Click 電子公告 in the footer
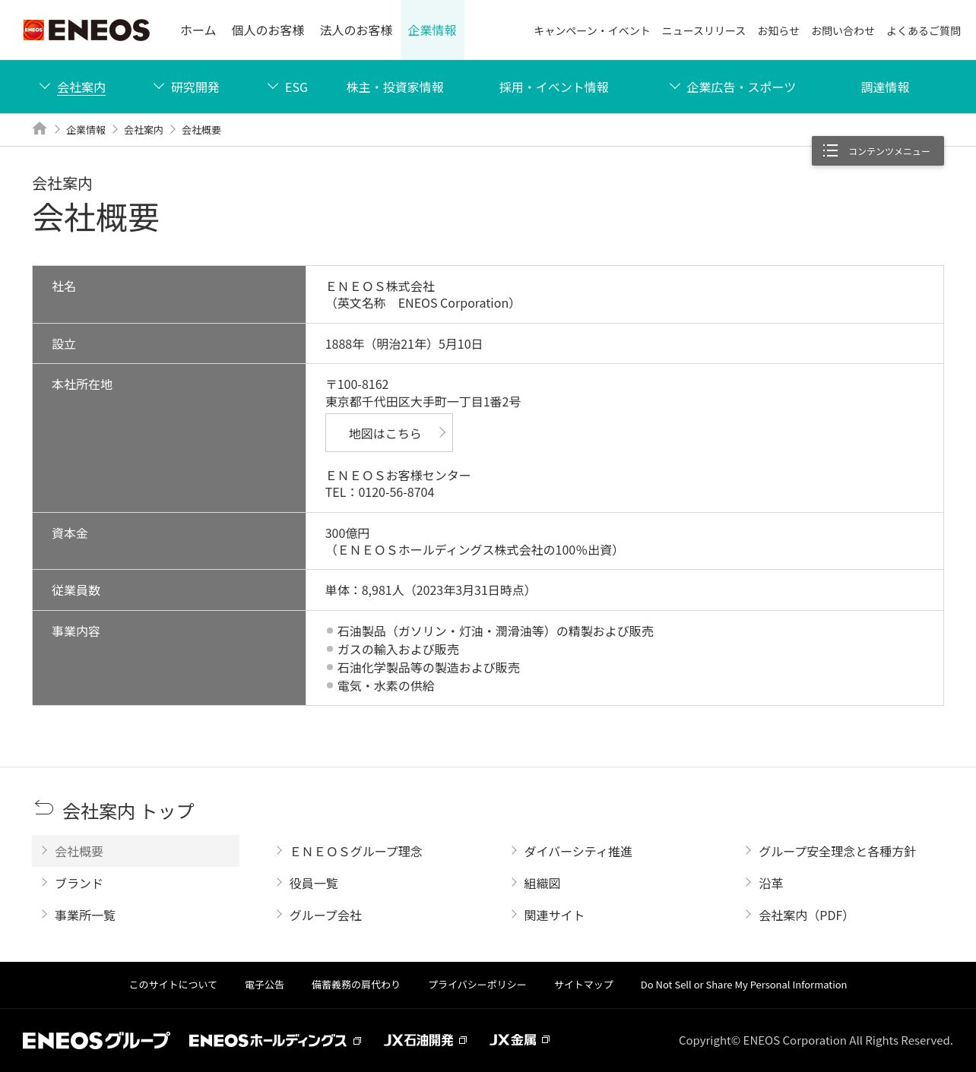The width and height of the screenshot is (976, 1072). pos(265,985)
